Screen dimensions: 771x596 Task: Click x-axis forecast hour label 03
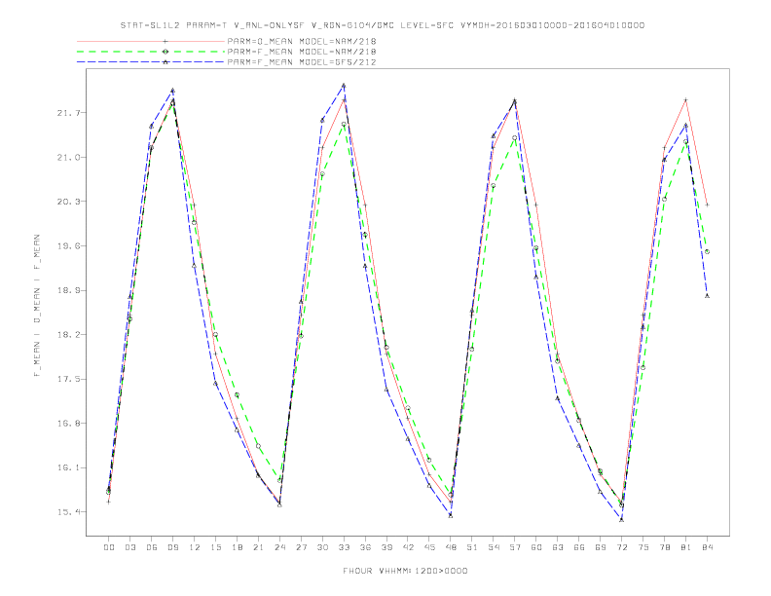(129, 547)
